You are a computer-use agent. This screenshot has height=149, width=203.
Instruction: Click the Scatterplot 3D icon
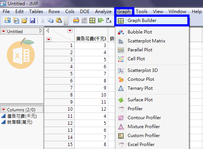tap(121, 71)
